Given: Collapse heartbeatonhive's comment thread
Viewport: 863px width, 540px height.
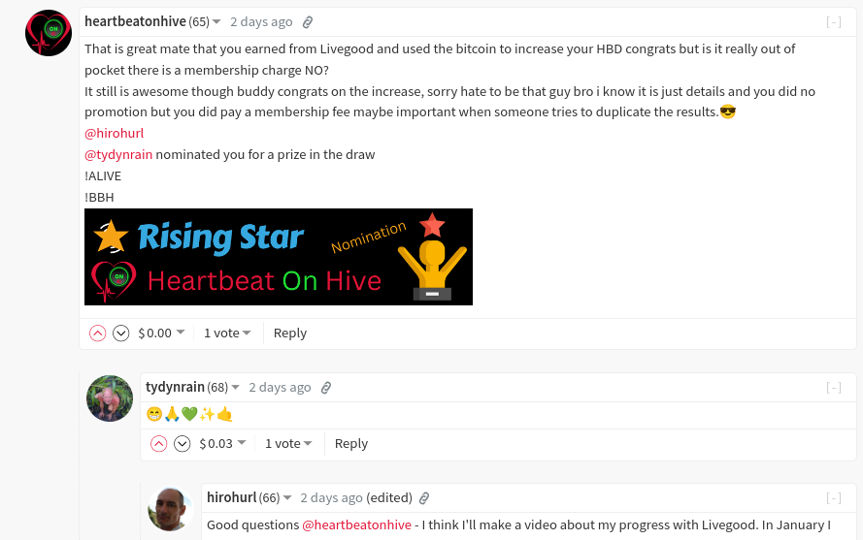Looking at the screenshot, I should pos(834,22).
